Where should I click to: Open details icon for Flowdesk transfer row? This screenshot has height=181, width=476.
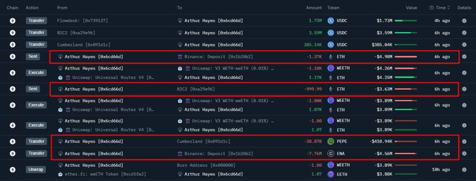coord(464,21)
